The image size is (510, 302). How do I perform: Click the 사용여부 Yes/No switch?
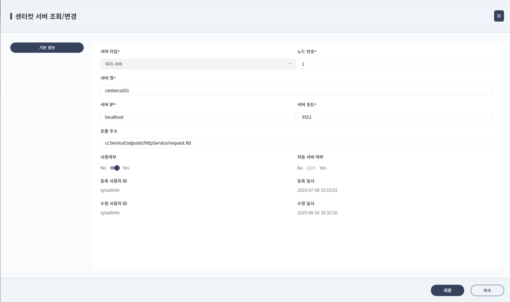pyautogui.click(x=115, y=168)
